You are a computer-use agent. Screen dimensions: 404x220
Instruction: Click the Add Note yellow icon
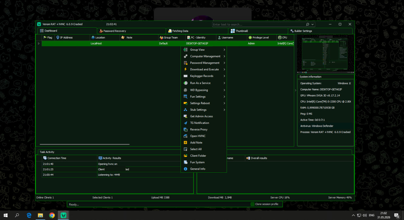pos(186,142)
